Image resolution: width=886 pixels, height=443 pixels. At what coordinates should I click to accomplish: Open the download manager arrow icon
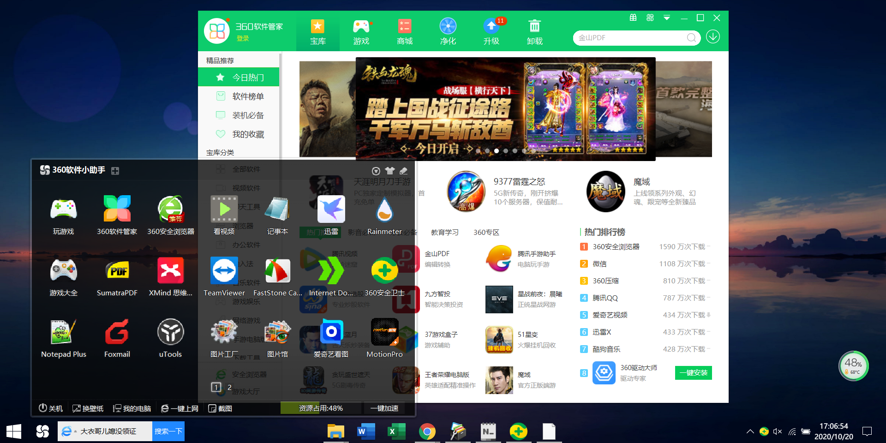(713, 37)
